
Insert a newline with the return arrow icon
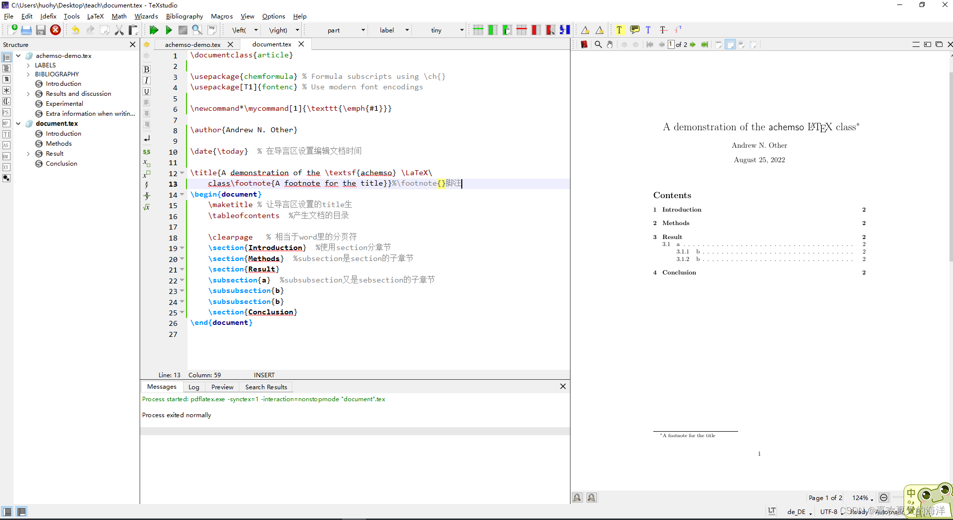[x=147, y=139]
